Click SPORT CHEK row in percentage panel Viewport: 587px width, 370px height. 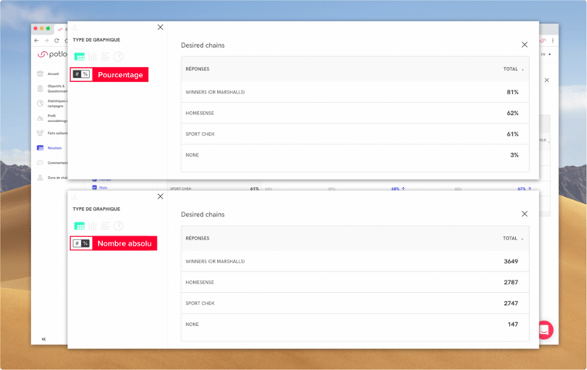tap(355, 134)
